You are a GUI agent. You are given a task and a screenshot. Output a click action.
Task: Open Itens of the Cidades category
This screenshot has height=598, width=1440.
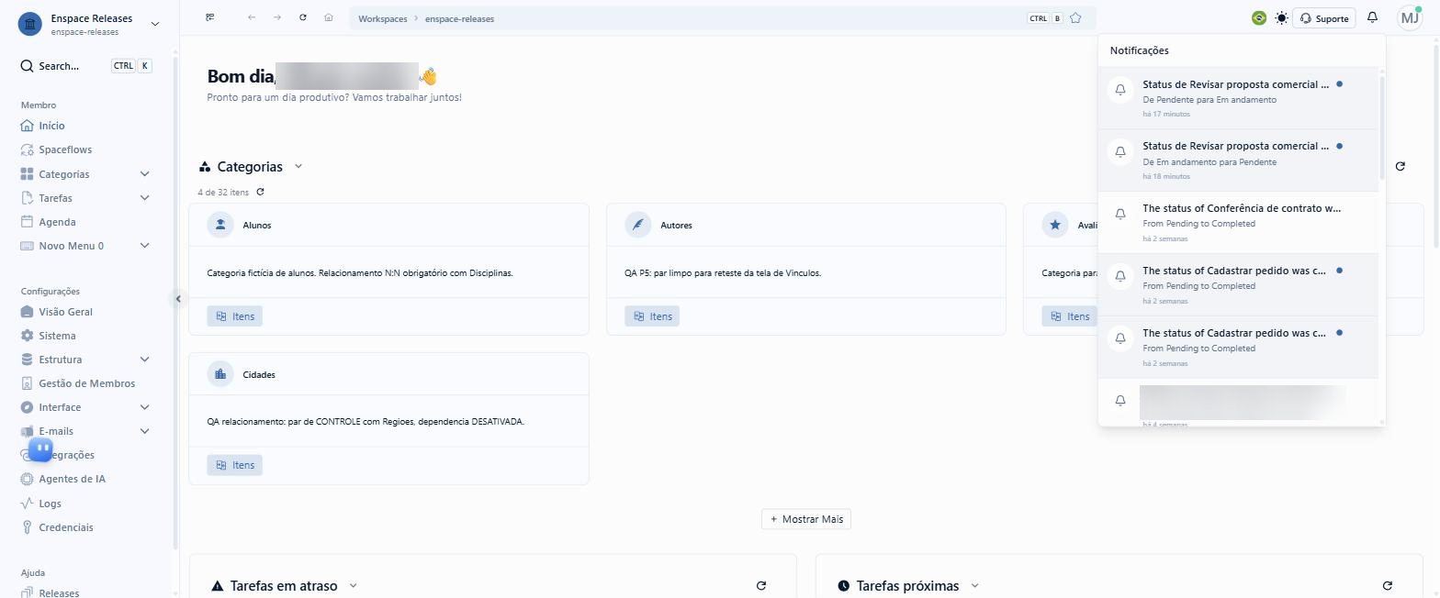click(235, 465)
